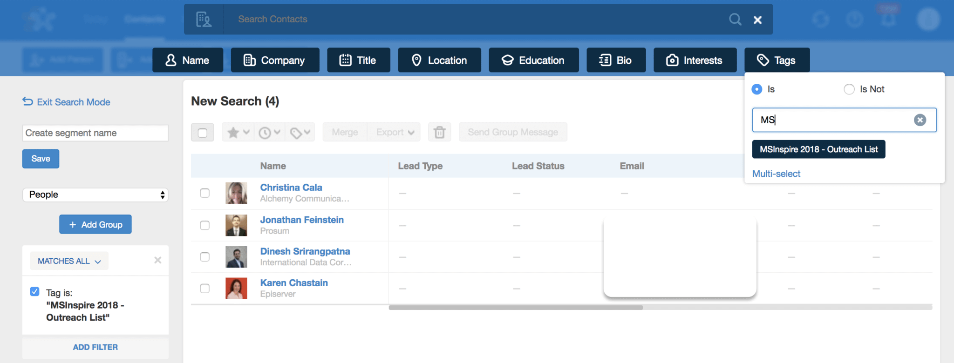Uncheck the MSInspire 2018 tag filter

[35, 292]
